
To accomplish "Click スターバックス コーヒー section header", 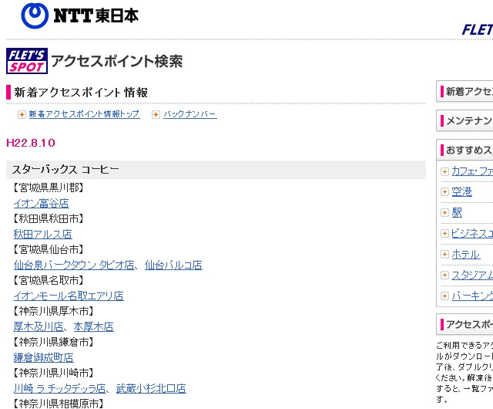I will tap(216, 170).
